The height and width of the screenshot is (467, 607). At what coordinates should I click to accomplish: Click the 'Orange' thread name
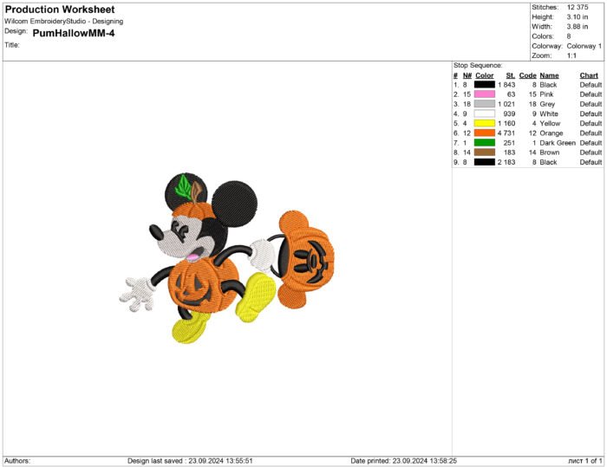(552, 133)
